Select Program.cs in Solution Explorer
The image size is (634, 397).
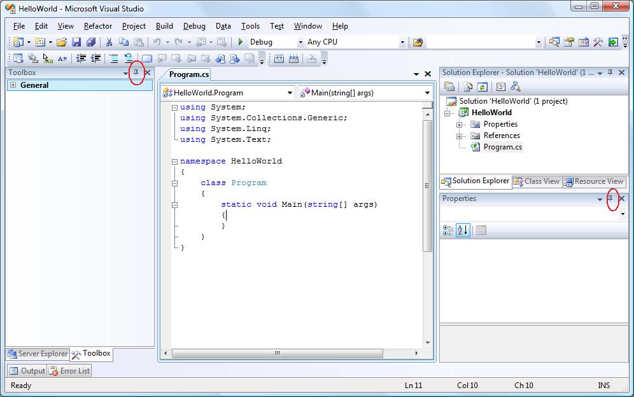click(503, 147)
